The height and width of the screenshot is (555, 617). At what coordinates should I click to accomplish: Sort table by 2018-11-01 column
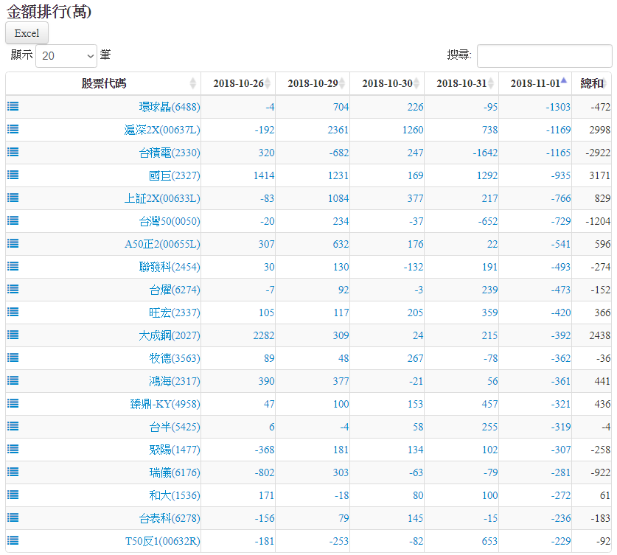535,83
